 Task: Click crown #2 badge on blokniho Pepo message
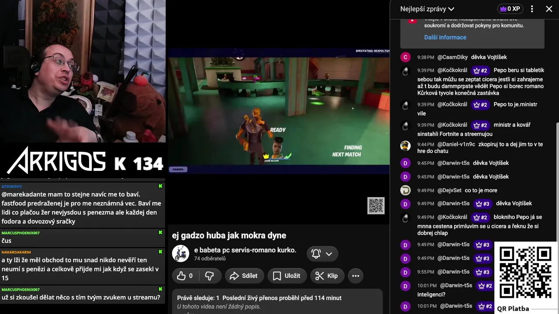[x=480, y=217]
